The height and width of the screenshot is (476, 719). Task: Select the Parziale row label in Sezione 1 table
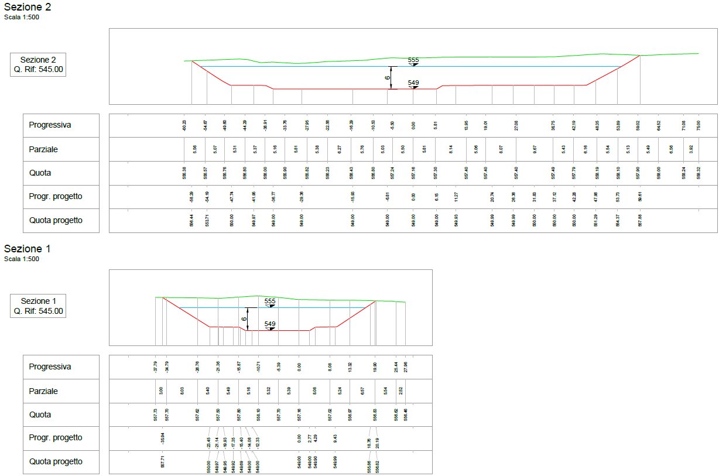coord(44,391)
